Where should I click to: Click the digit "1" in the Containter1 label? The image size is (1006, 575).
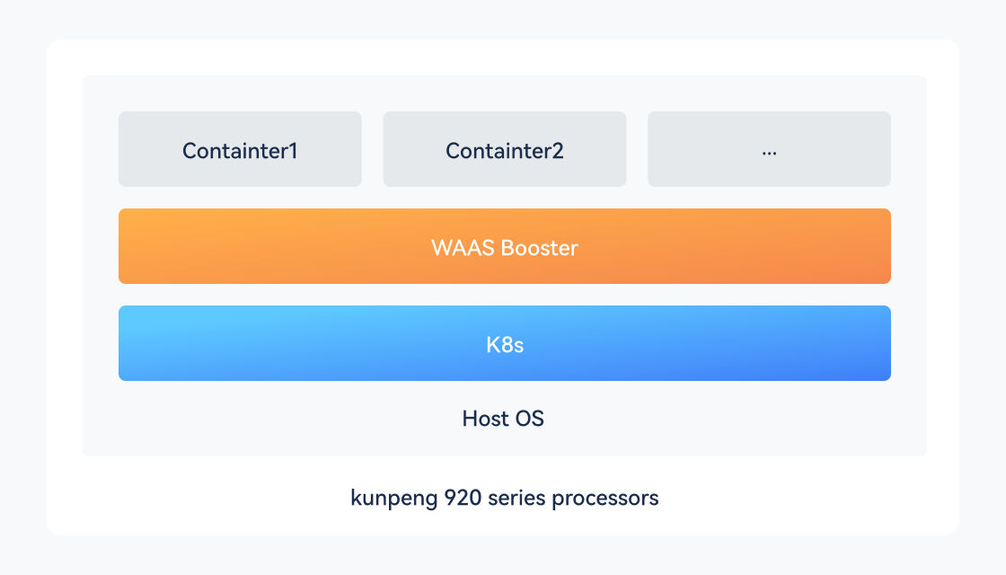[x=293, y=150]
